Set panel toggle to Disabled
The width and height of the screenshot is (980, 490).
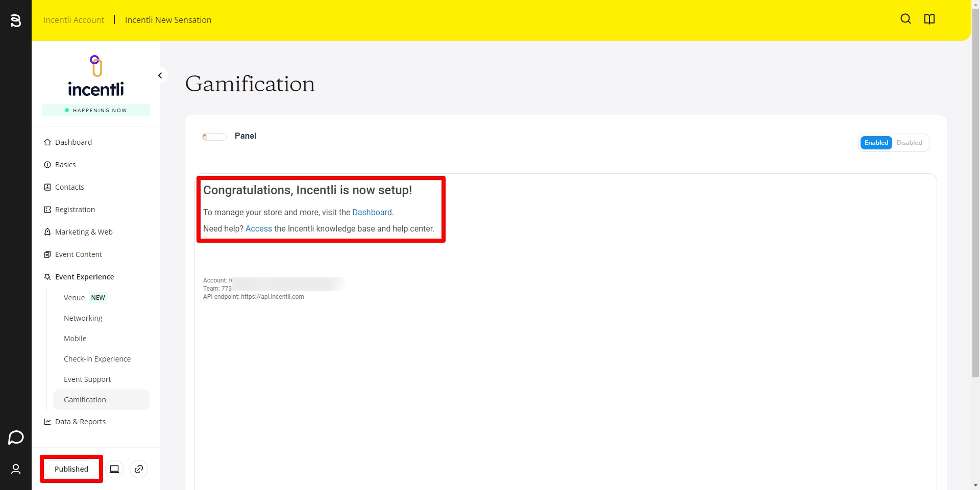tap(909, 143)
